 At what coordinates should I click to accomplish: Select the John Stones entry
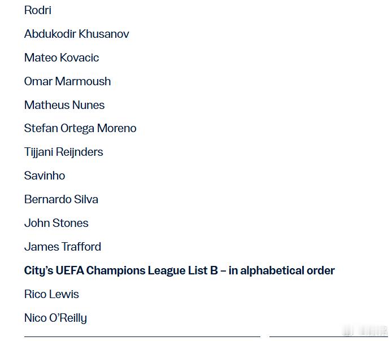click(56, 223)
